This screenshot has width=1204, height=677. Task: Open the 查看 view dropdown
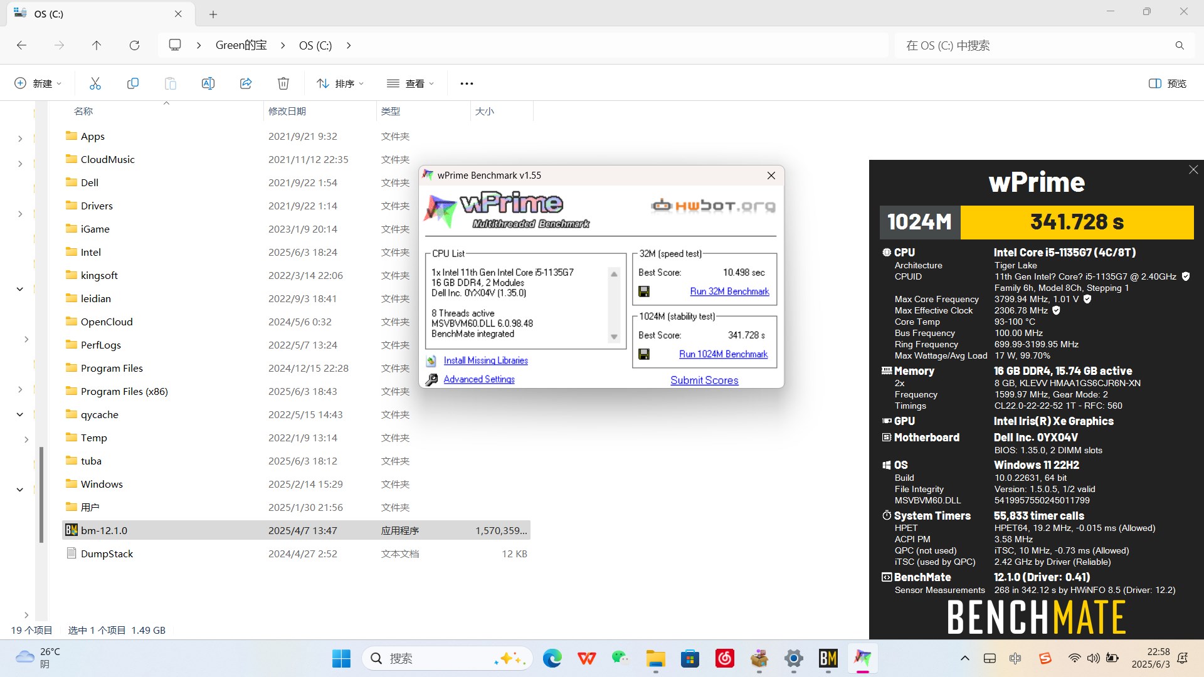point(411,83)
